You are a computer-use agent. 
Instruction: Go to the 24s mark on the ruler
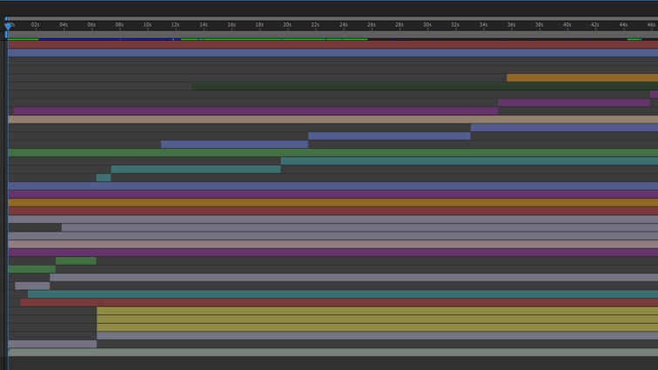343,24
